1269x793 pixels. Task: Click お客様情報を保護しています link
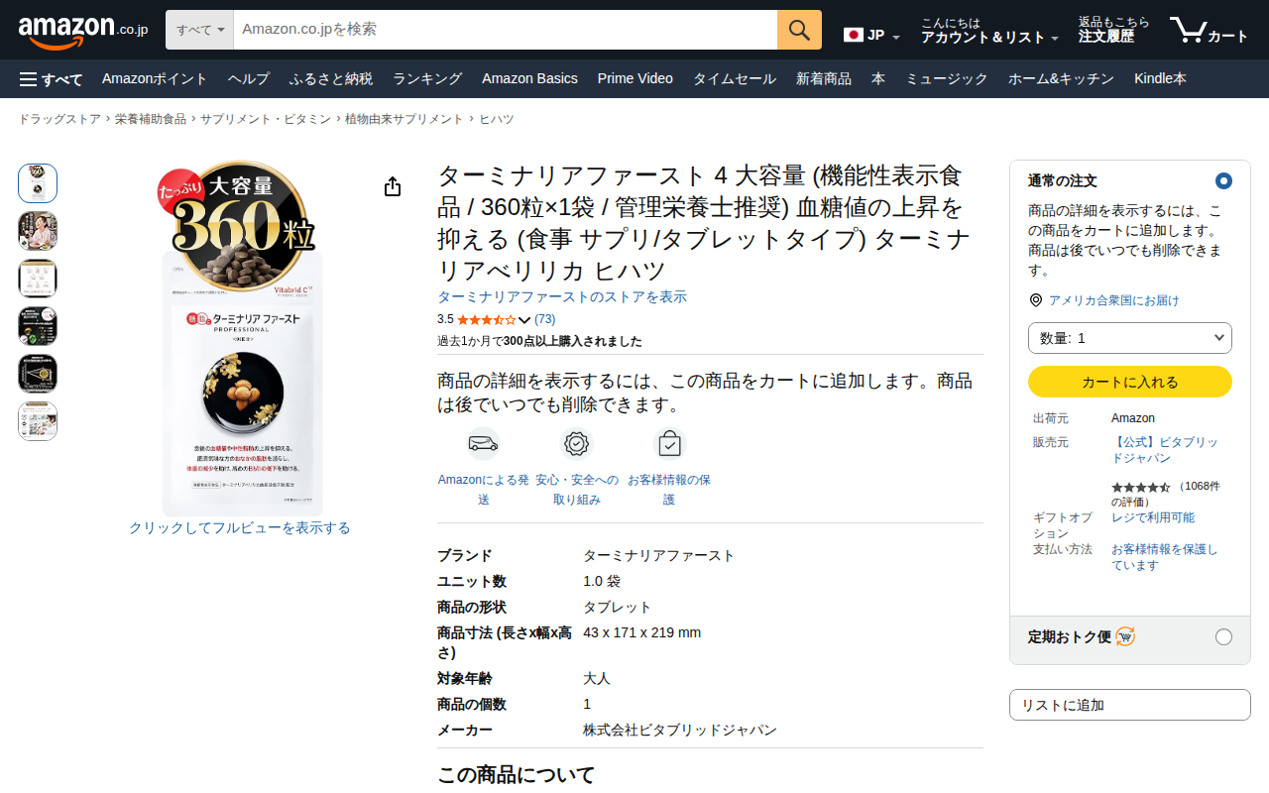(1165, 557)
